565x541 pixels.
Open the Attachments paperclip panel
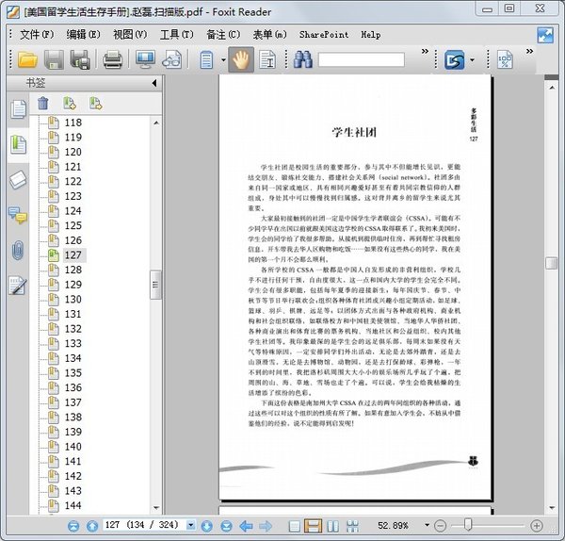click(x=18, y=251)
